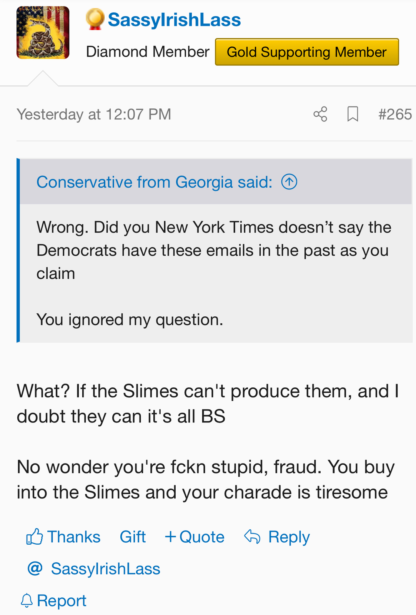Open the Conservative from Georgia quoted post link
The image size is (416, 615).
coord(154,182)
